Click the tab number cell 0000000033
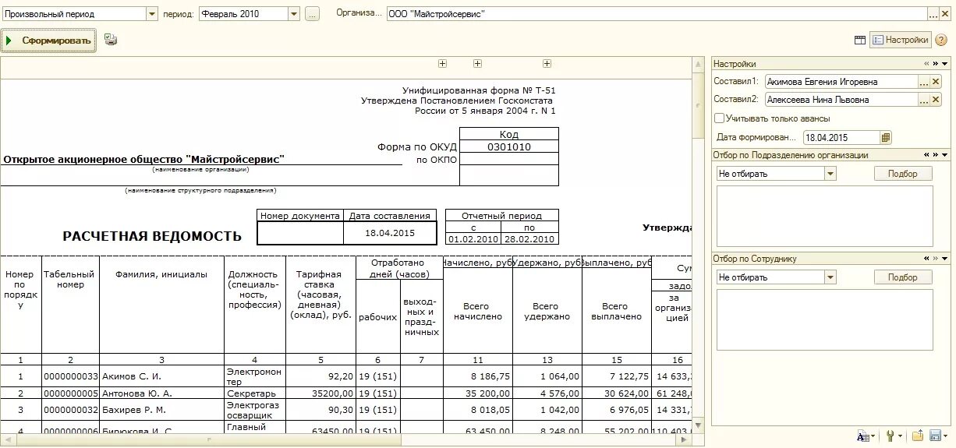Image resolution: width=956 pixels, height=448 pixels. coord(71,376)
